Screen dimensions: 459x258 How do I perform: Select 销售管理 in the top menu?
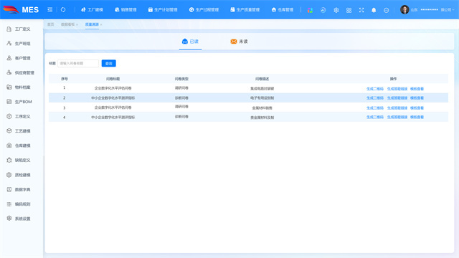click(x=126, y=9)
